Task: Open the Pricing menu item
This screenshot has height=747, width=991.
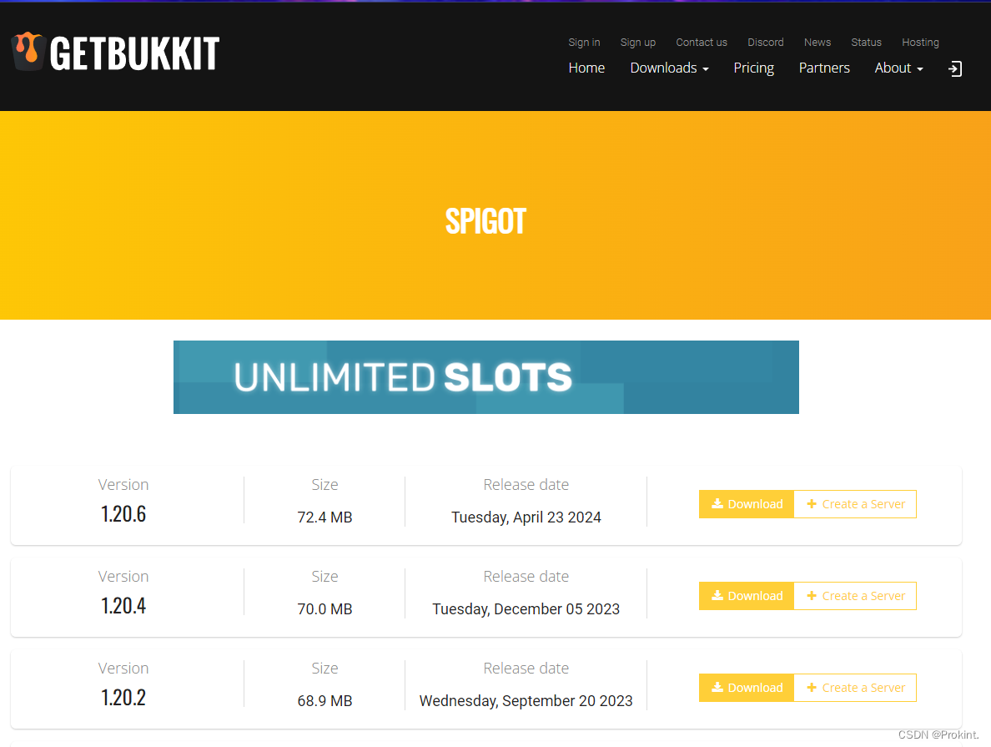Action: tap(753, 68)
